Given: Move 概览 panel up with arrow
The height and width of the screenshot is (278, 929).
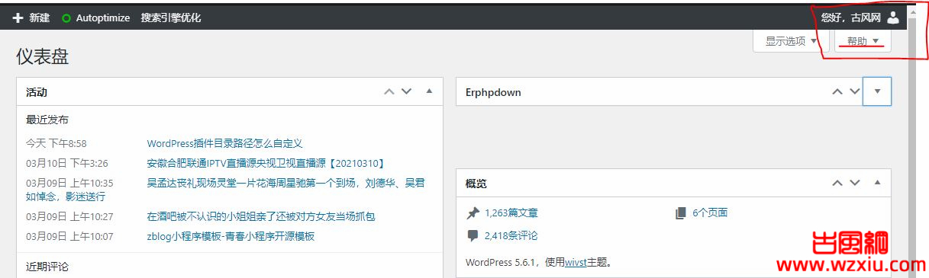Looking at the screenshot, I should (837, 183).
